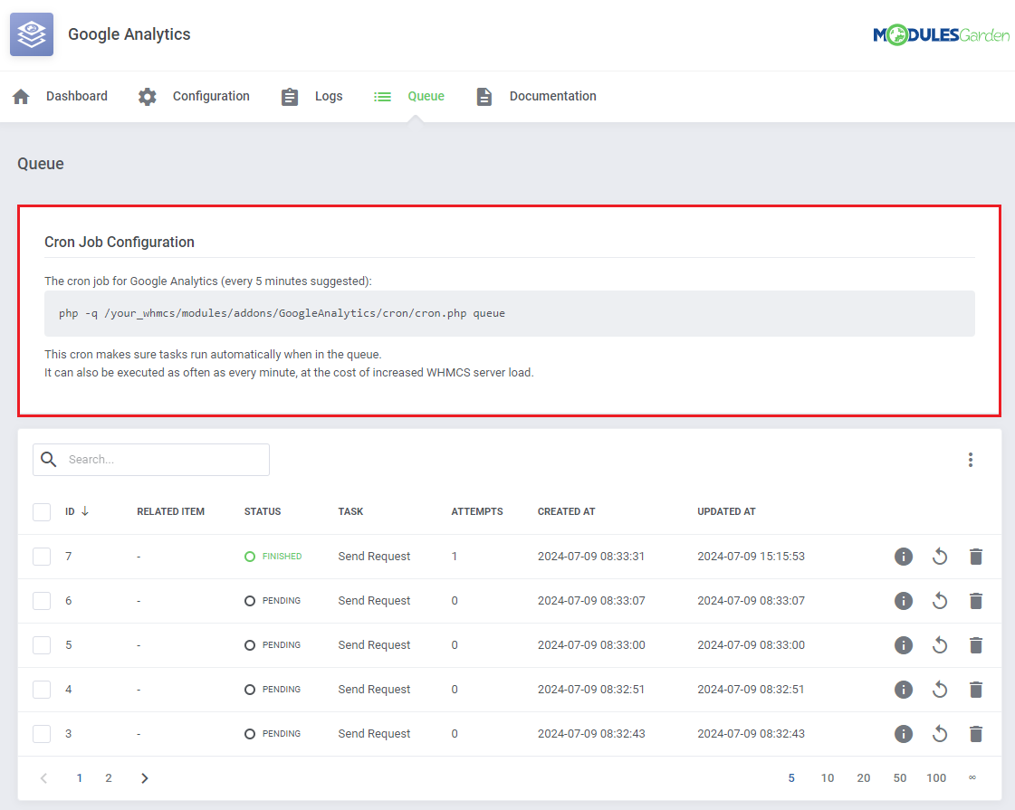Show 20 entries per page
Viewport: 1015px width, 810px height.
(864, 778)
